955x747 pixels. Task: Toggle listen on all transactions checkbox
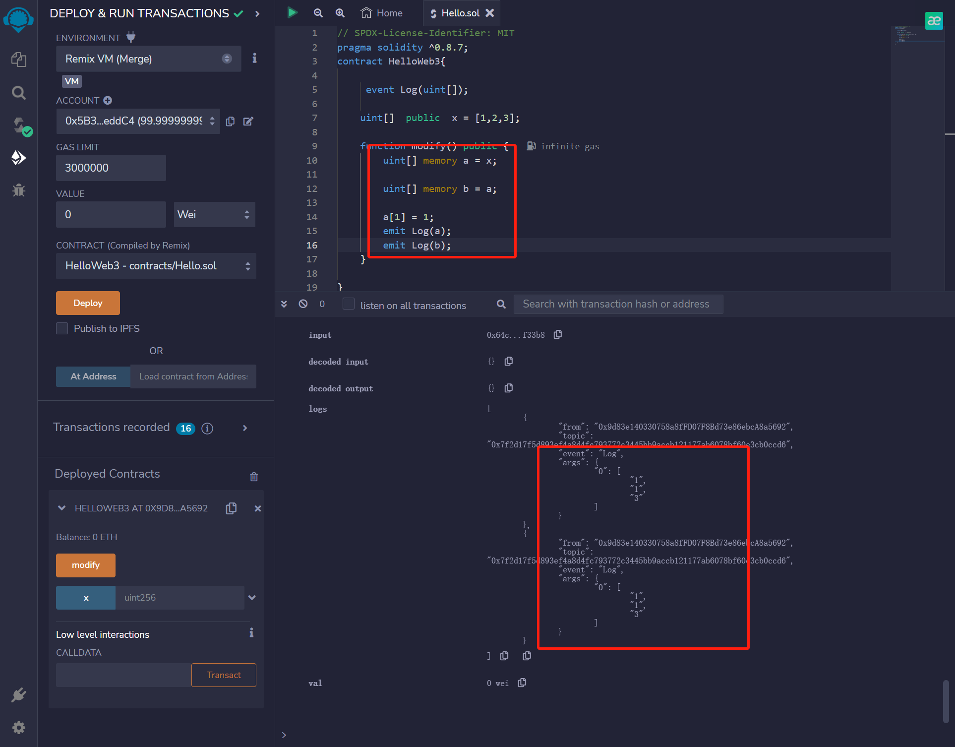(x=349, y=304)
